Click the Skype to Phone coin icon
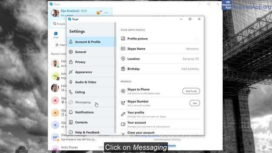 coord(123,91)
